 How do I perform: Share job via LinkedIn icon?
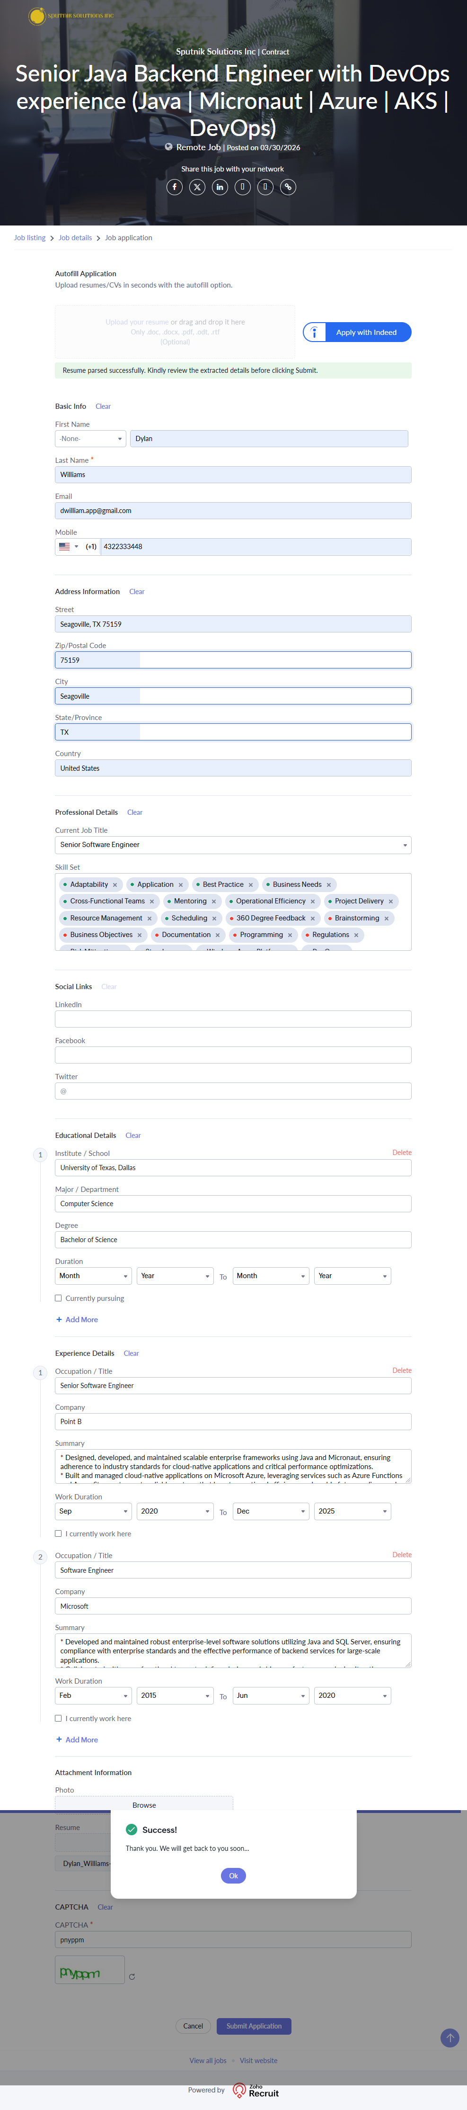(x=220, y=187)
